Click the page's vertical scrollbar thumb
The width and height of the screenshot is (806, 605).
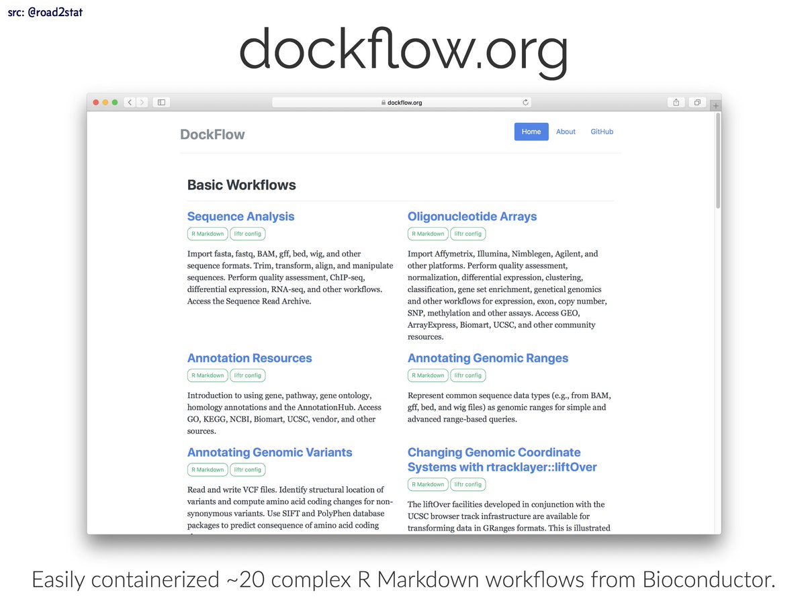[717, 160]
